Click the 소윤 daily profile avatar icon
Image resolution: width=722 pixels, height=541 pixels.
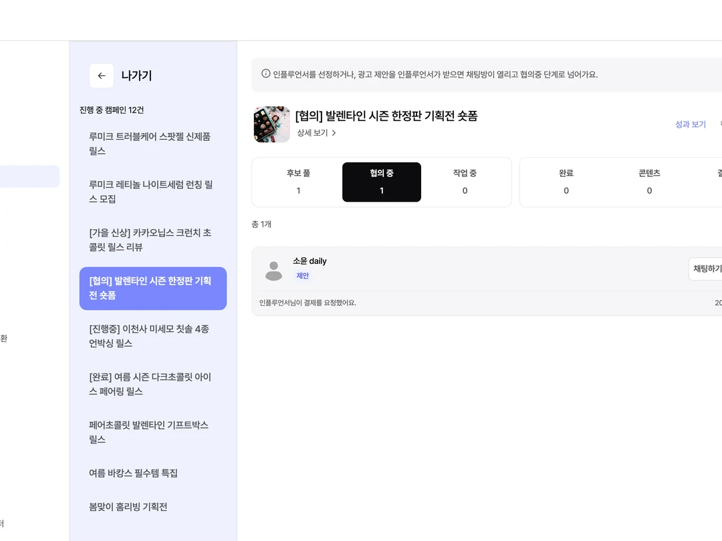click(273, 271)
